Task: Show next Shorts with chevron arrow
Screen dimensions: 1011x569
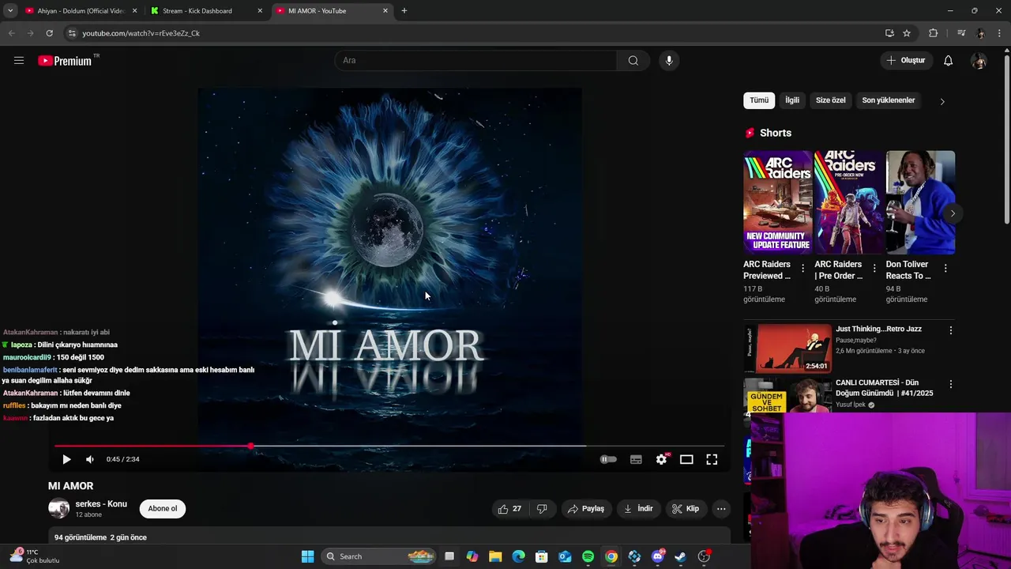Action: pyautogui.click(x=953, y=213)
